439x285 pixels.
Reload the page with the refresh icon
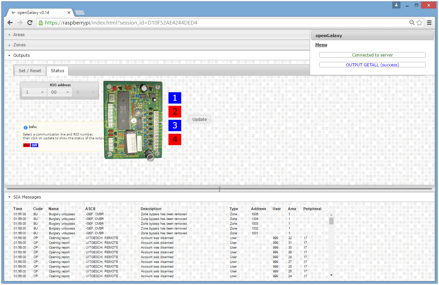(30, 23)
